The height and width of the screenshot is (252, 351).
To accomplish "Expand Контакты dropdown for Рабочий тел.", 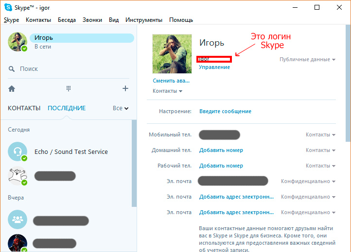I will [320, 166].
